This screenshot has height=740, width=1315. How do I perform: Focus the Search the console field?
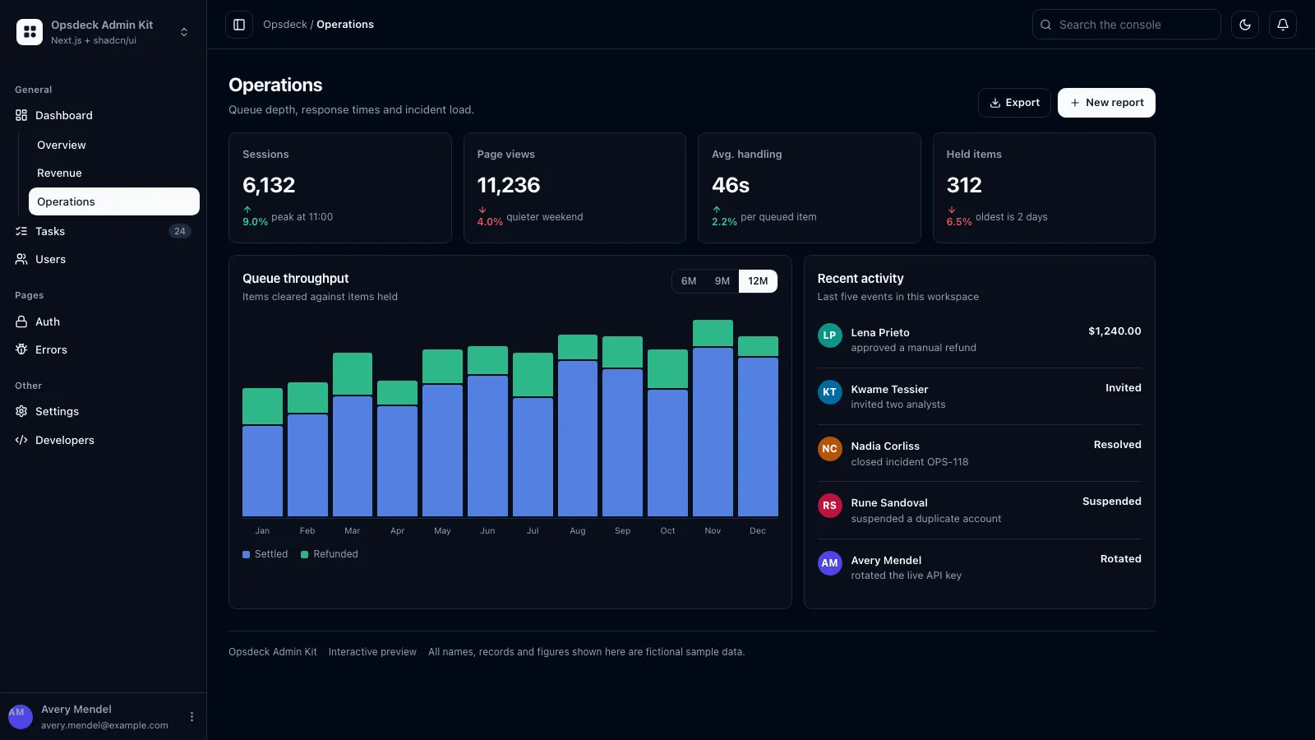click(1127, 25)
